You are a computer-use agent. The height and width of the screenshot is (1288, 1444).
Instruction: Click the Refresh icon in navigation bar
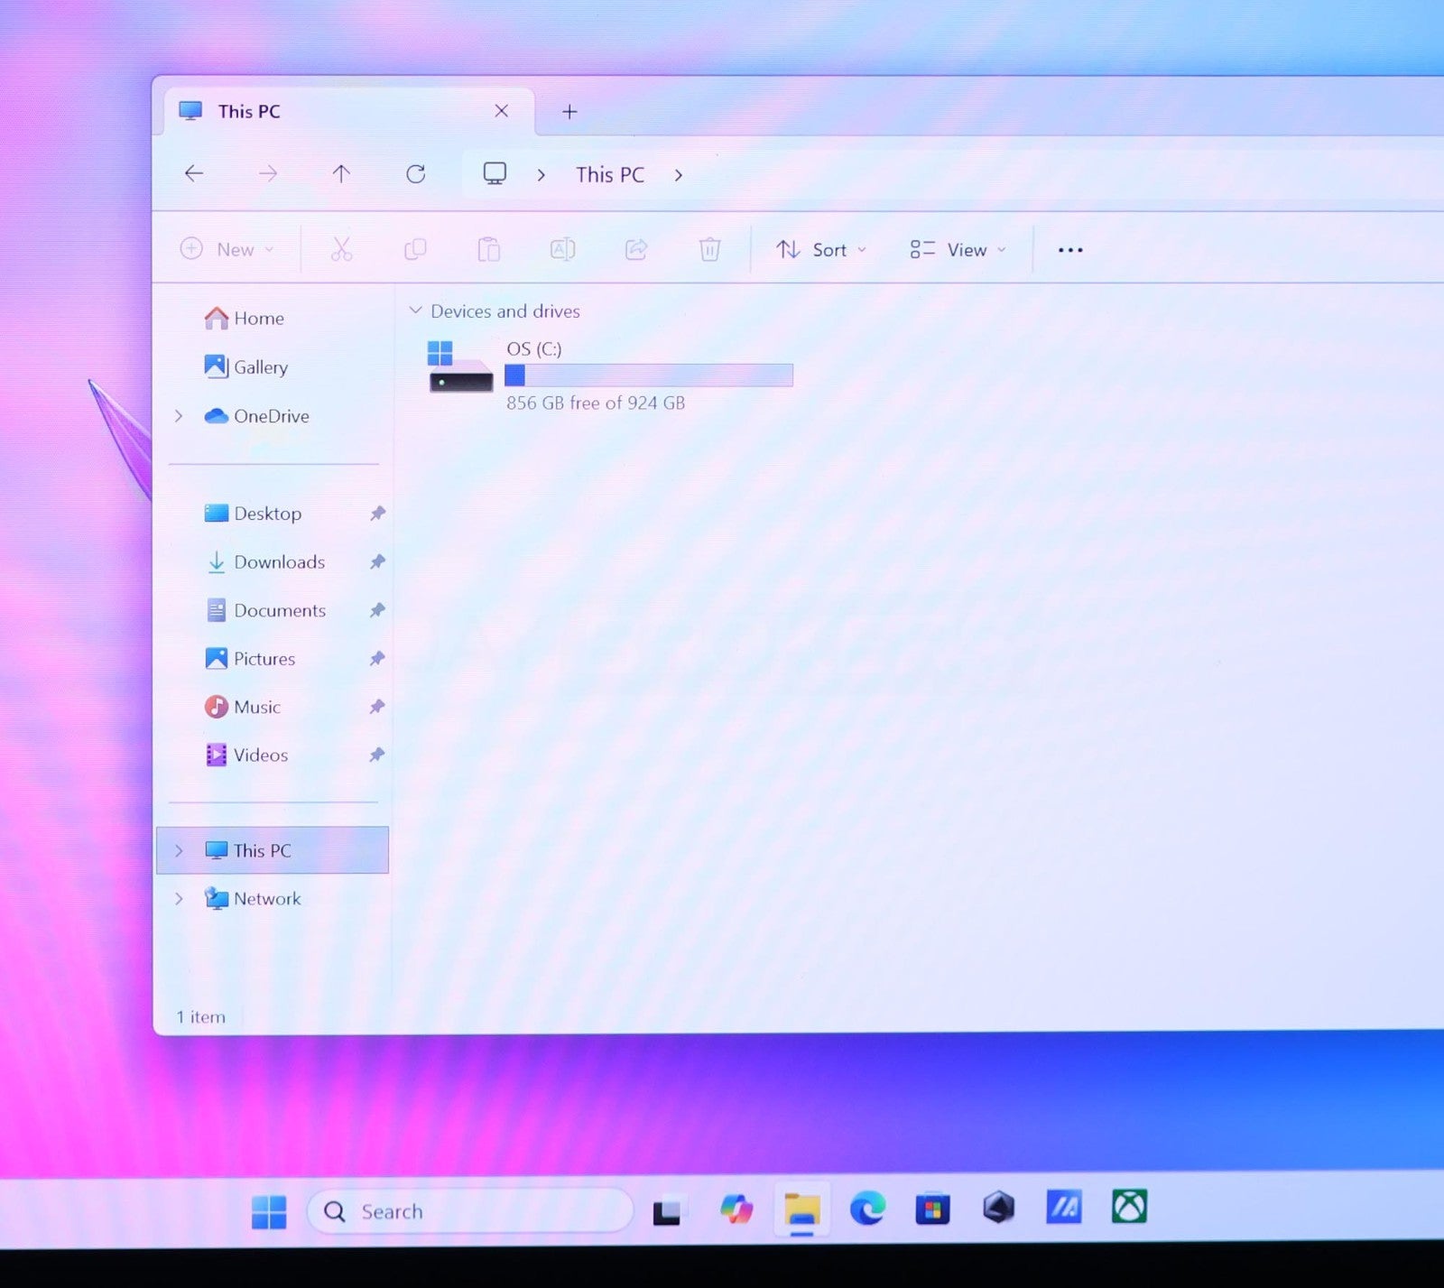(415, 174)
